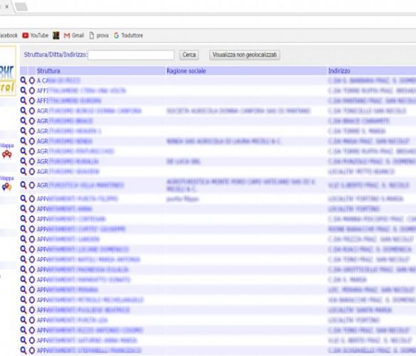The image size is (416, 356).
Task: Open the Facebook bookmark
Action: [x=8, y=36]
